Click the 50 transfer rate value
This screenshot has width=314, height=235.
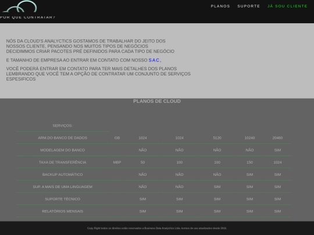point(142,162)
